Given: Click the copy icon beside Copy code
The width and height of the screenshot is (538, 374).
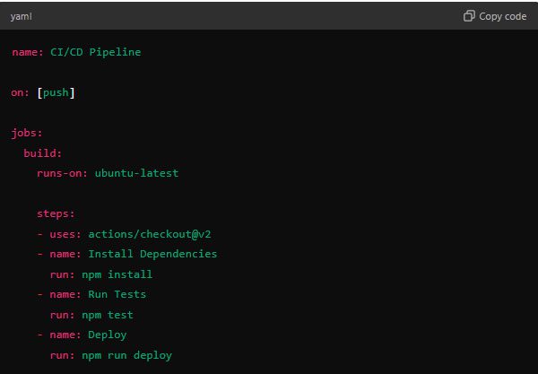Looking at the screenshot, I should (x=469, y=16).
